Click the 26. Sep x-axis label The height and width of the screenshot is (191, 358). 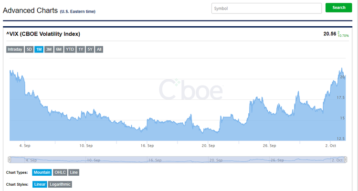coord(269,146)
